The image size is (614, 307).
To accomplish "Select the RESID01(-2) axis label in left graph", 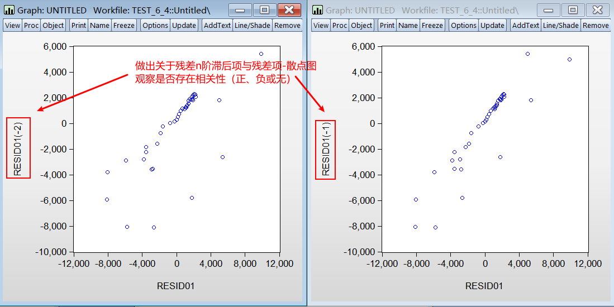I will (x=18, y=148).
